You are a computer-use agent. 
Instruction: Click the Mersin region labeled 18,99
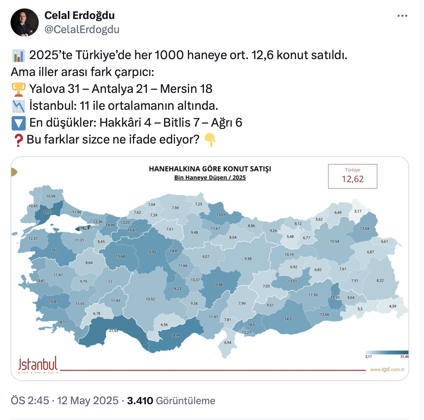[176, 335]
